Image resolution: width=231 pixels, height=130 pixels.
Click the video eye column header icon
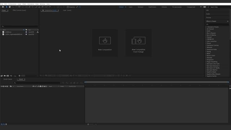coord(1,86)
